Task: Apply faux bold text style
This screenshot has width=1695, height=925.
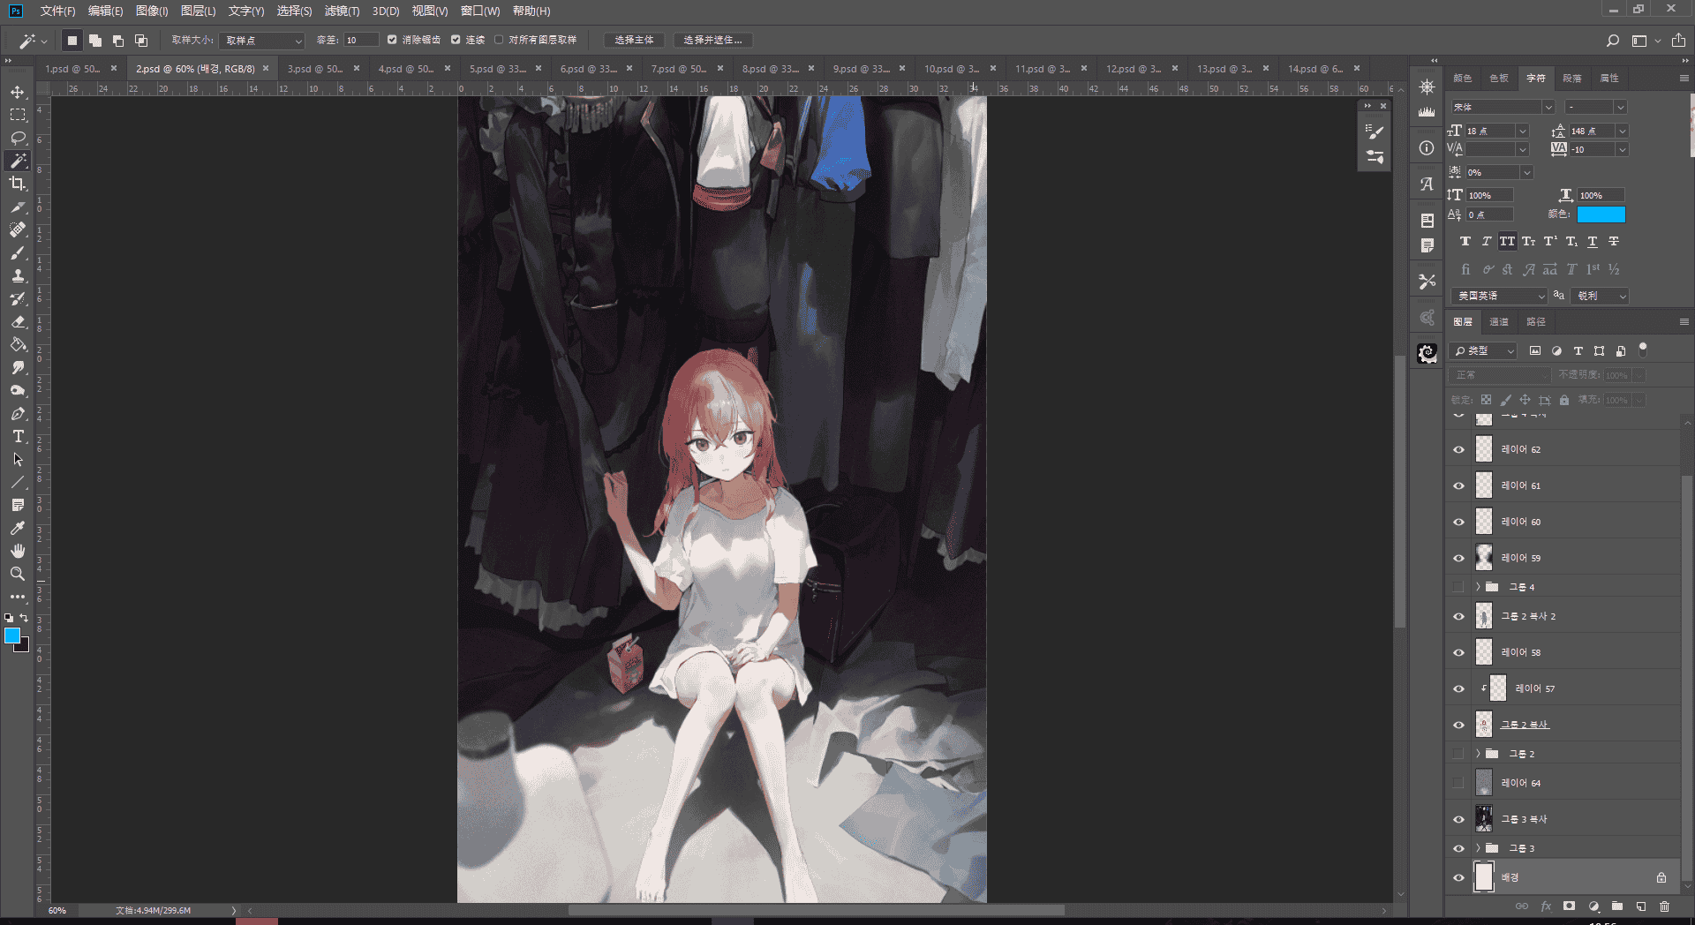Action: click(1465, 242)
